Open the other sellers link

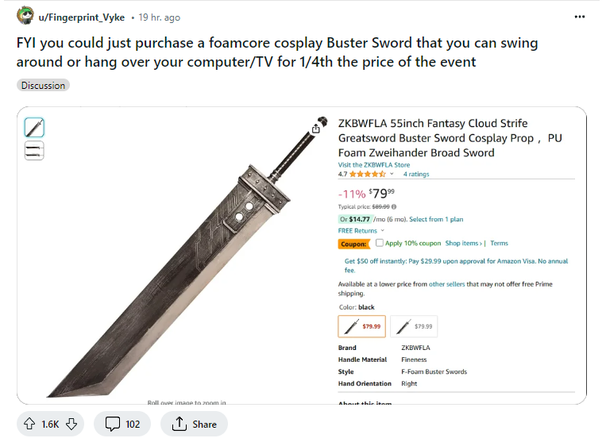447,284
